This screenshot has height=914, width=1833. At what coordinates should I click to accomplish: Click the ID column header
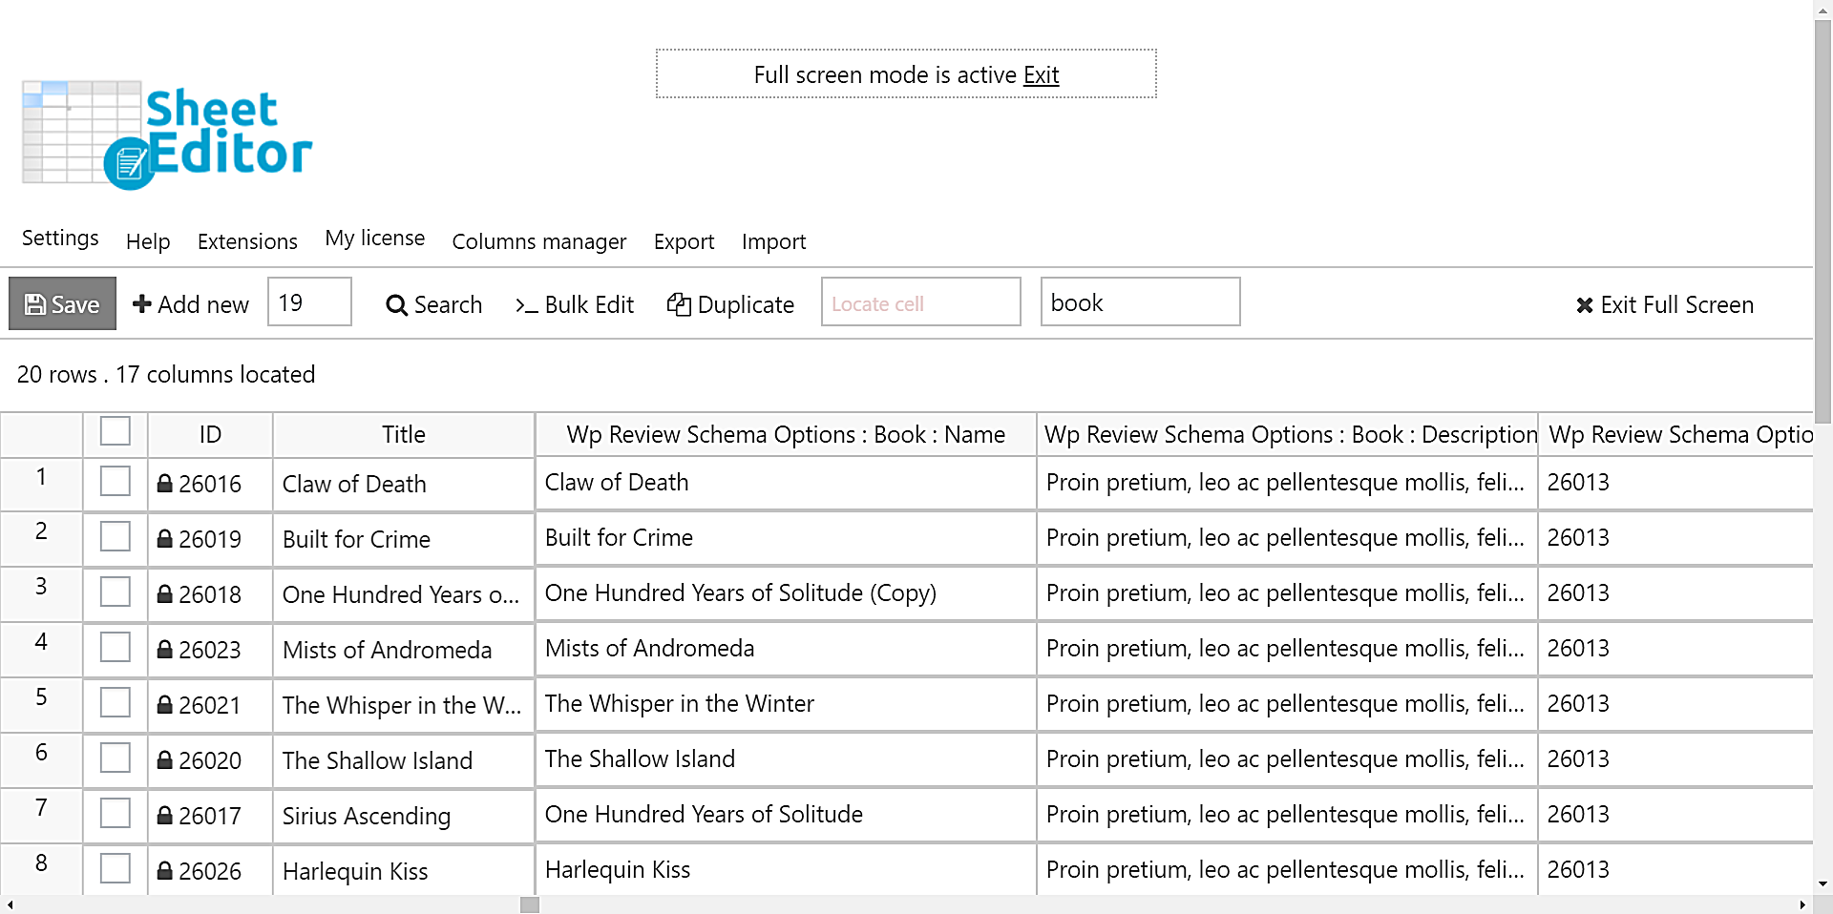click(210, 434)
